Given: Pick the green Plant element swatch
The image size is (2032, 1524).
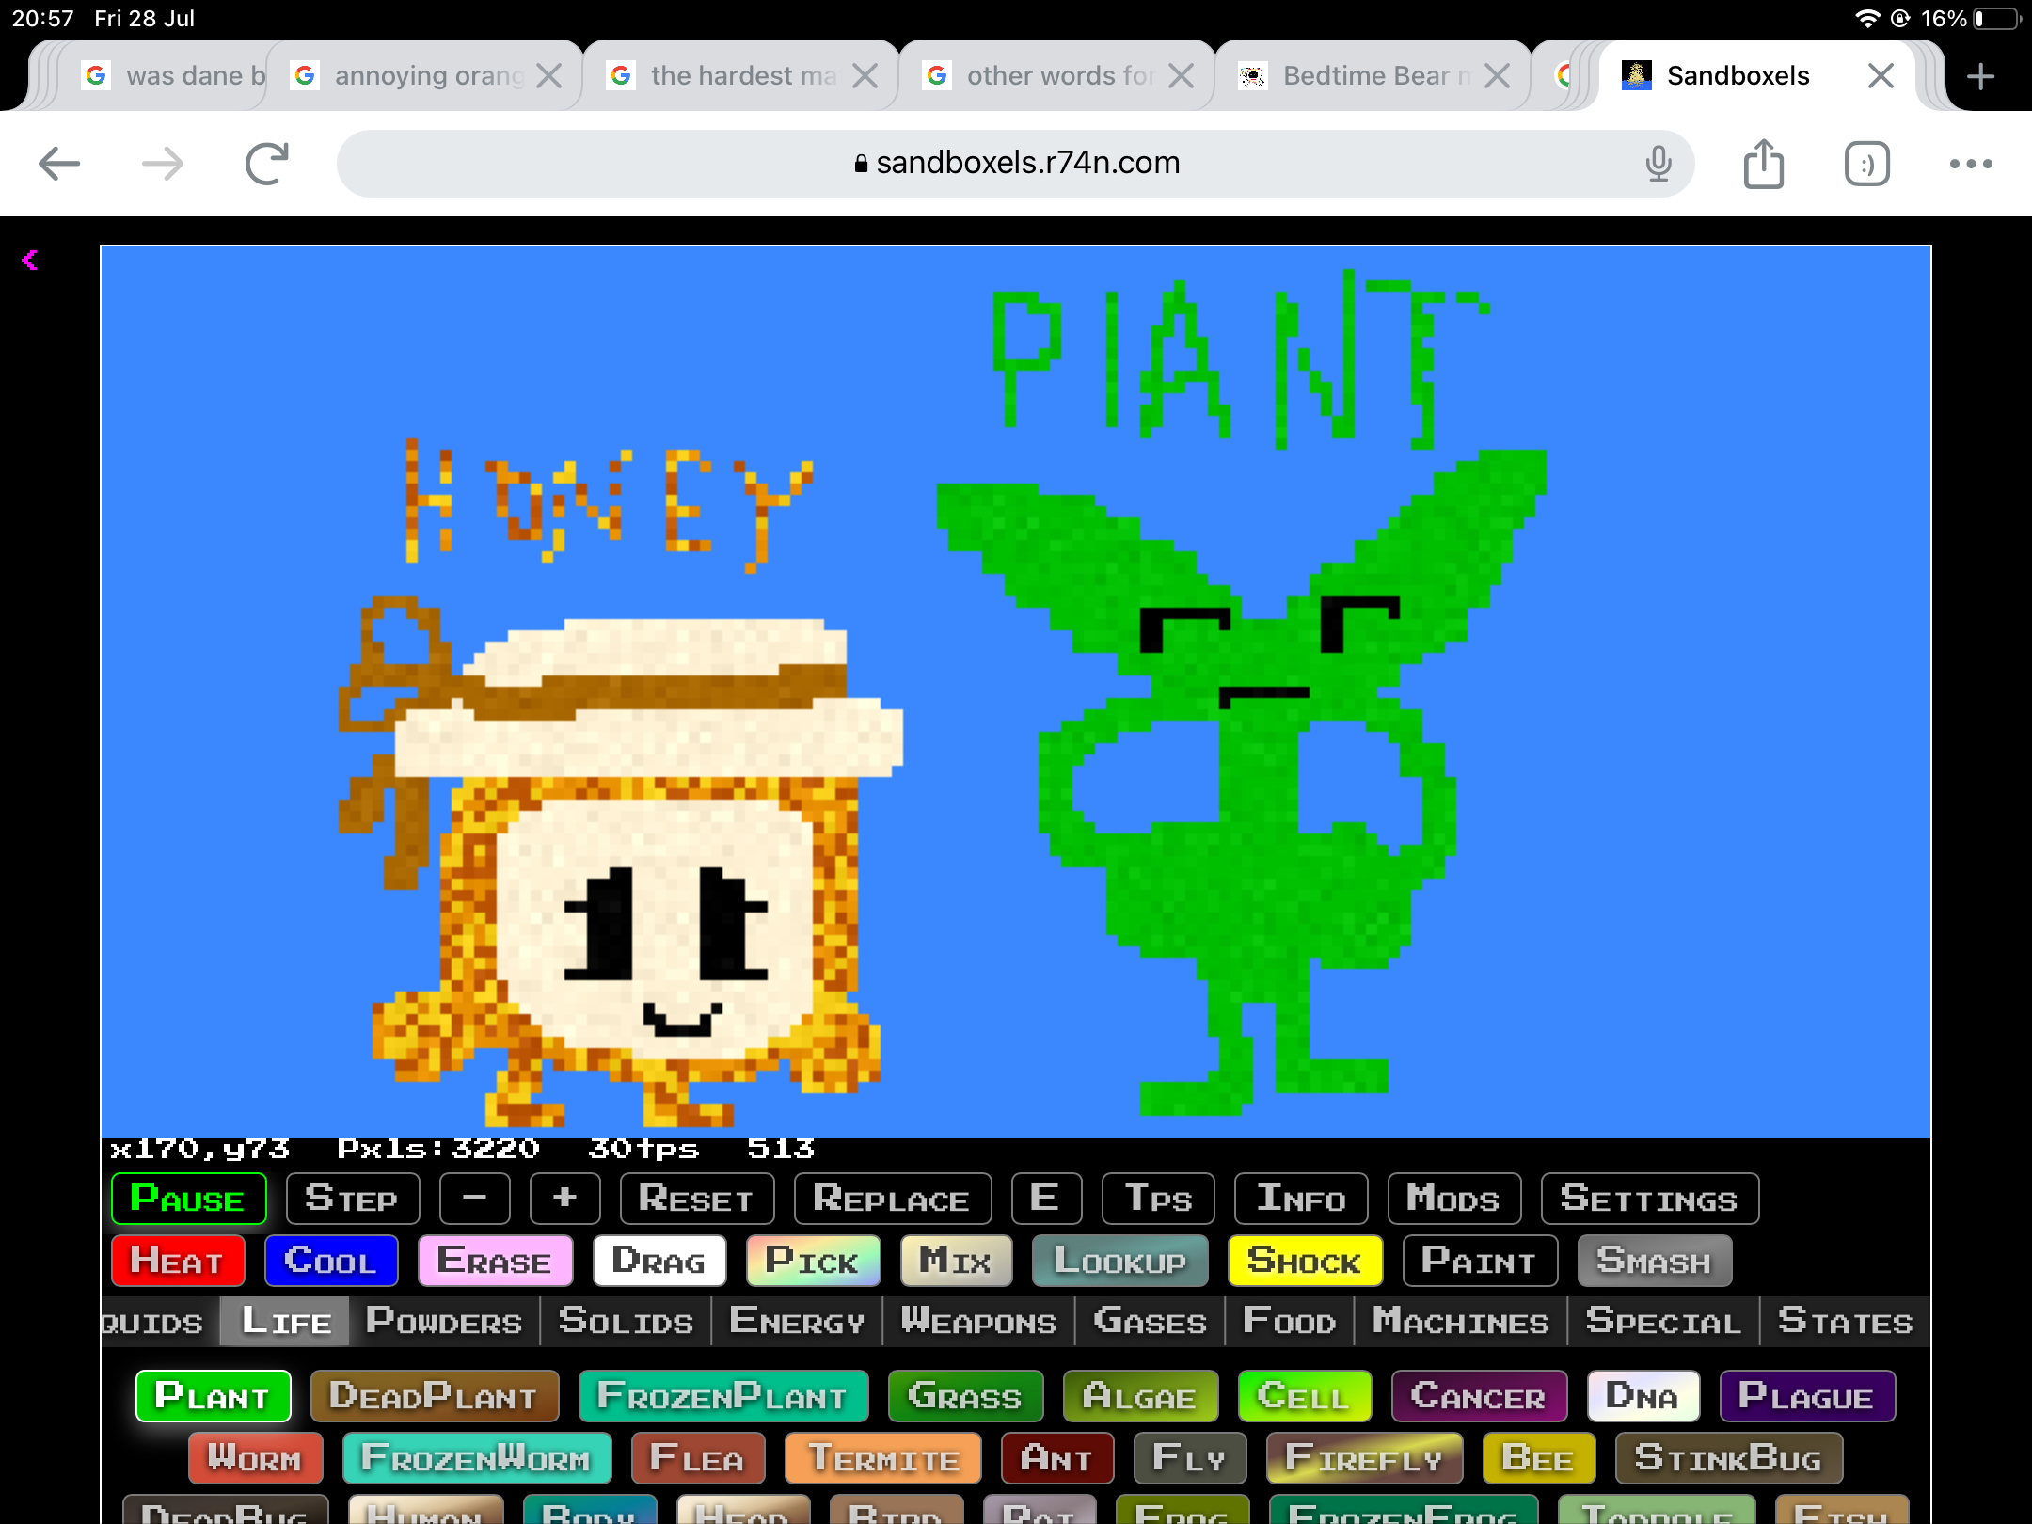Looking at the screenshot, I should 213,1396.
